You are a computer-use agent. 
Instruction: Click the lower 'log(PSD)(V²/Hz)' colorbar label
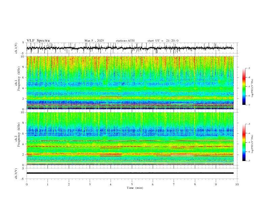(x=253, y=144)
